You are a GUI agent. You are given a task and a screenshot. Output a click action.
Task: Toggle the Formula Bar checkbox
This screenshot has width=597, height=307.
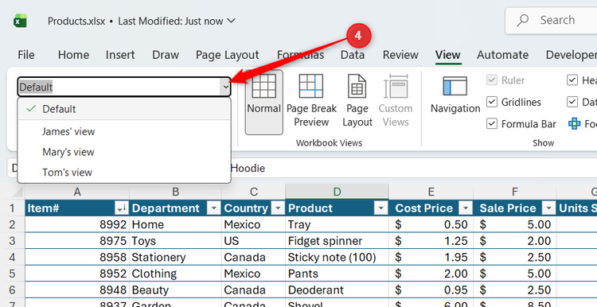pos(492,124)
